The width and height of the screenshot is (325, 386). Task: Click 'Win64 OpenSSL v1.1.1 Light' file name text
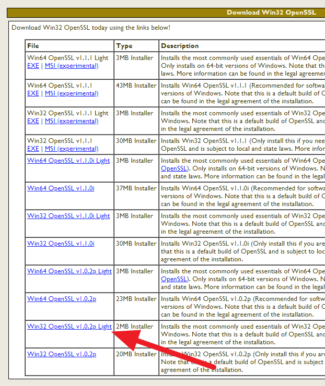click(x=67, y=58)
